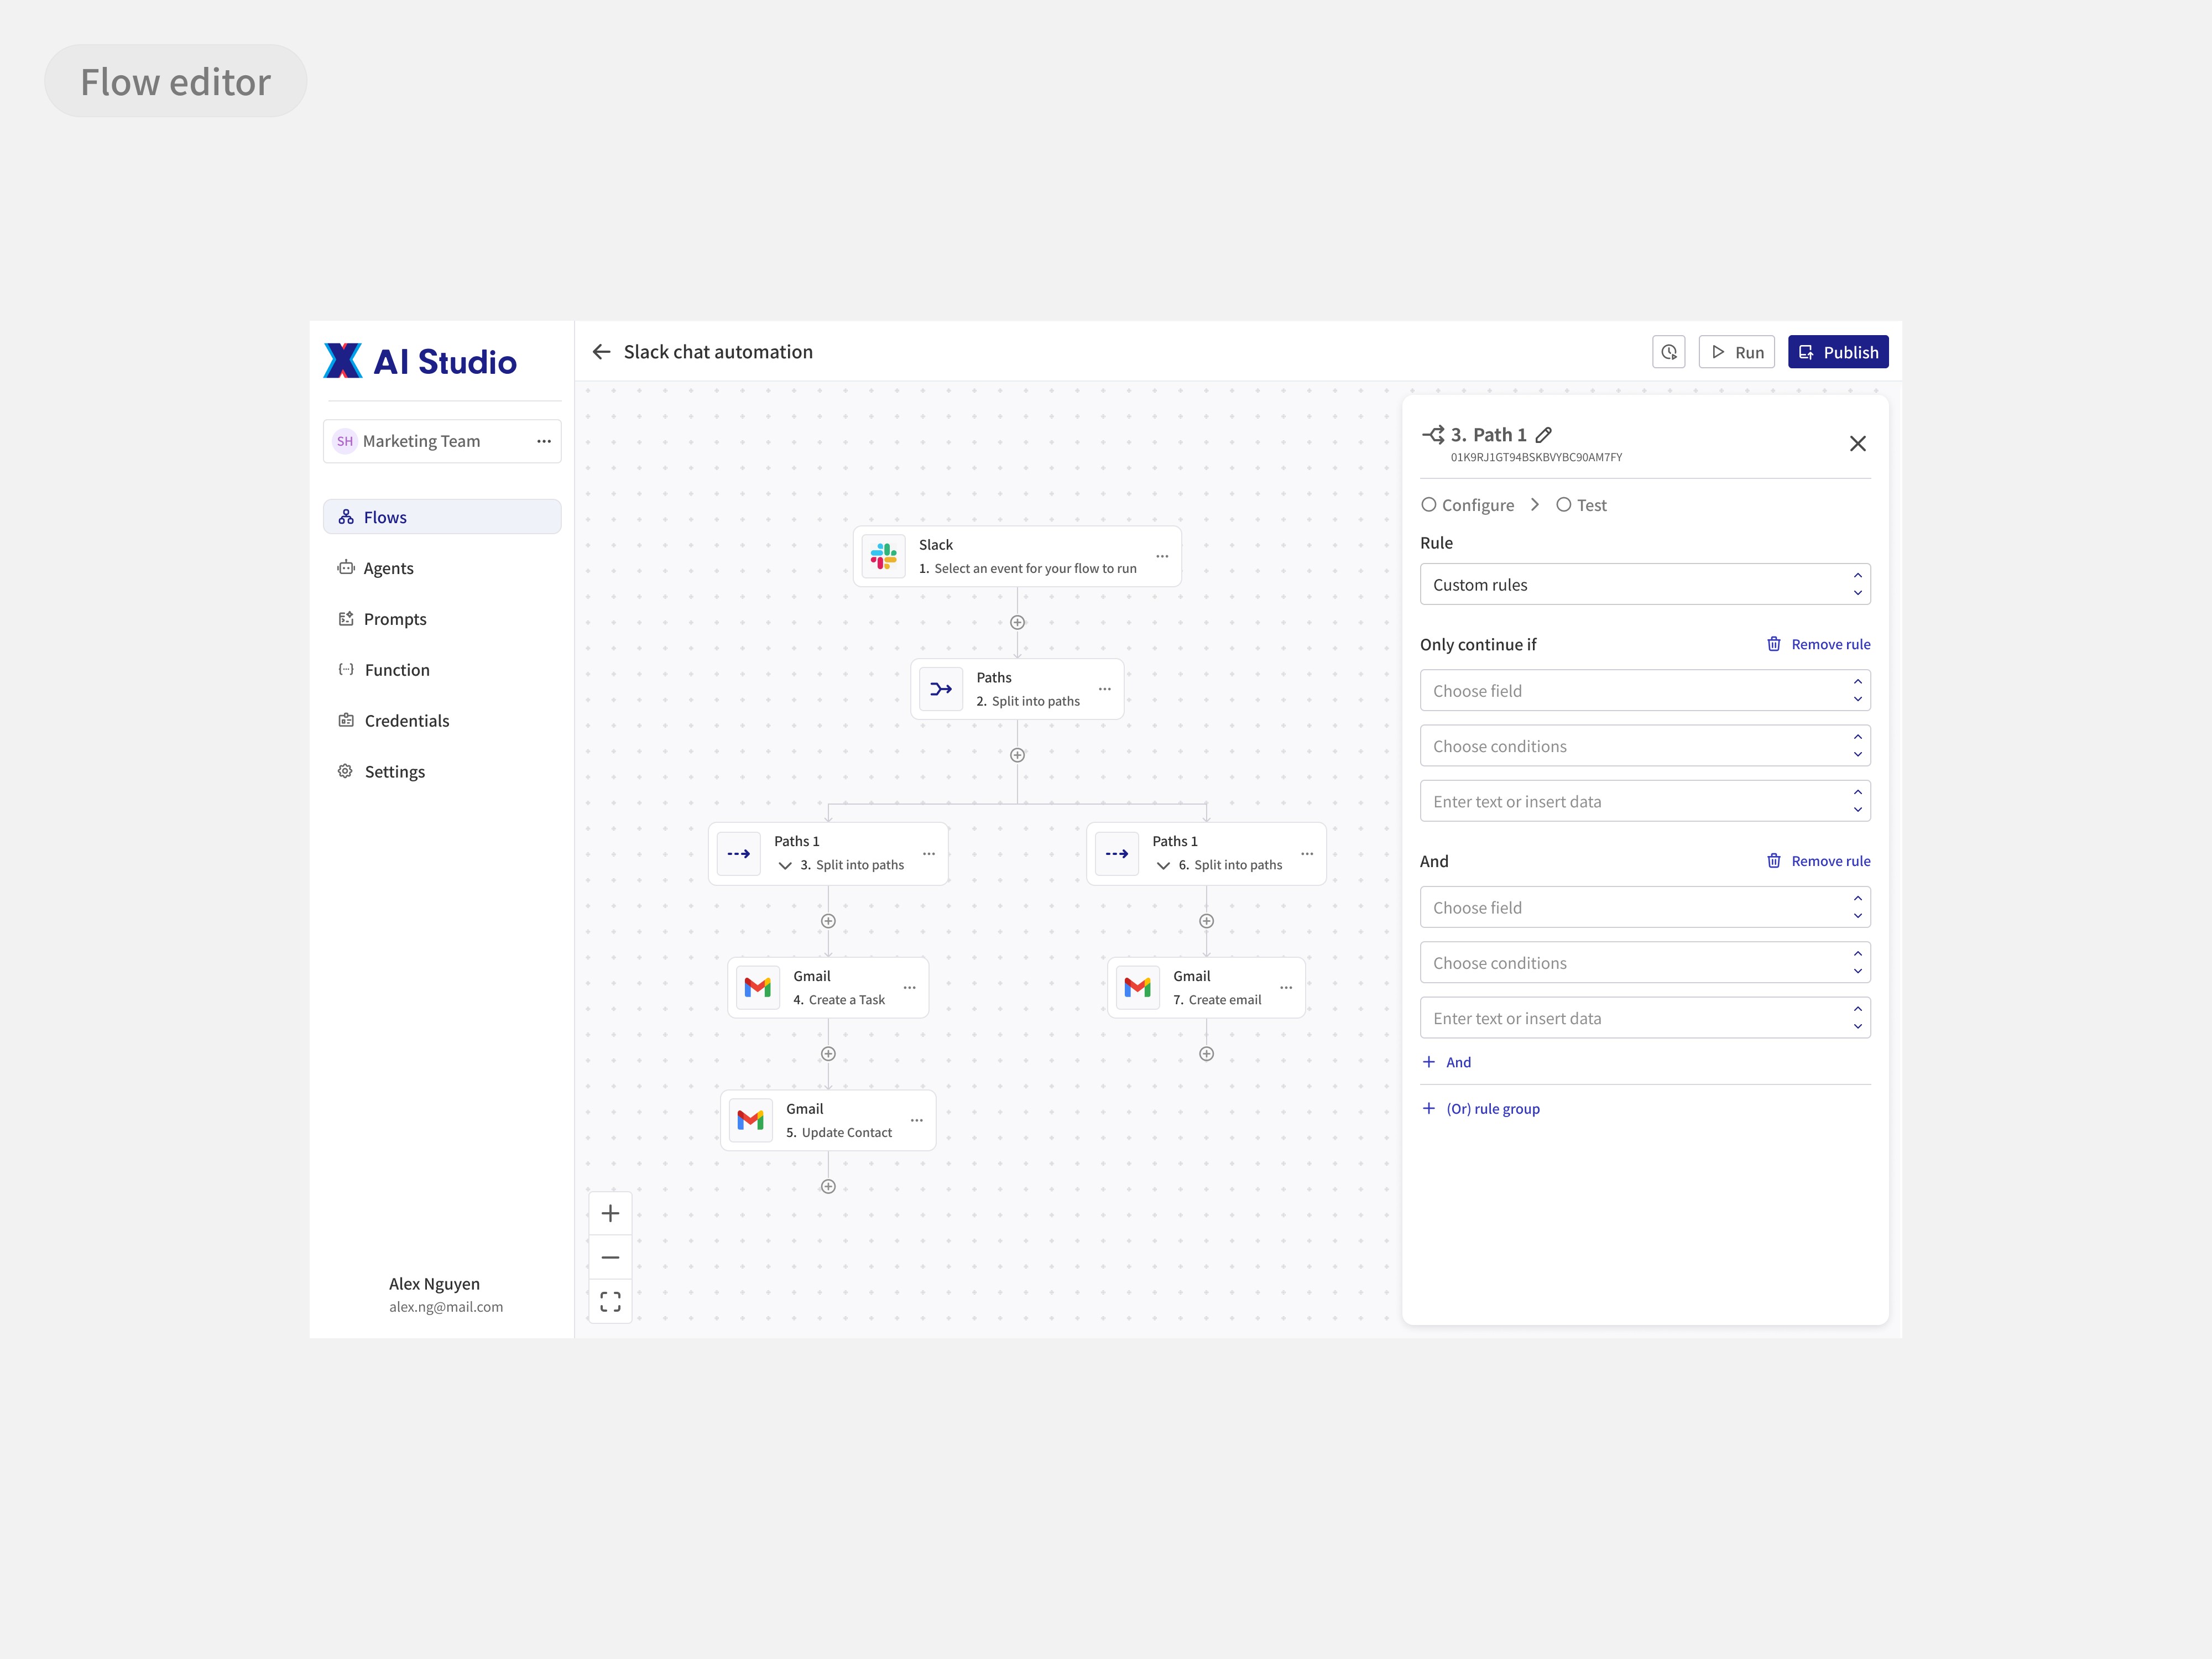The height and width of the screenshot is (1659, 2212).
Task: Open Choose field in the And rule
Action: click(1645, 907)
